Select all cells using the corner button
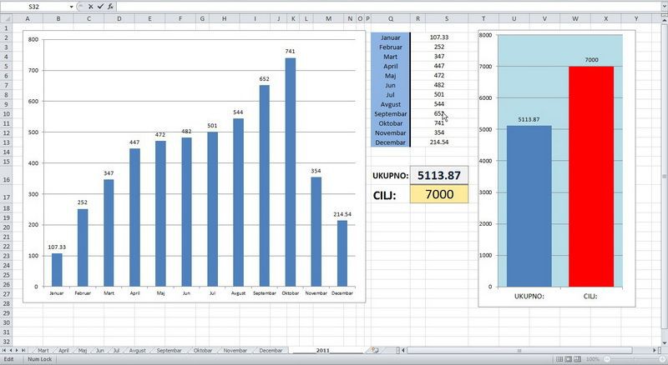The width and height of the screenshot is (668, 365). pyautogui.click(x=7, y=18)
